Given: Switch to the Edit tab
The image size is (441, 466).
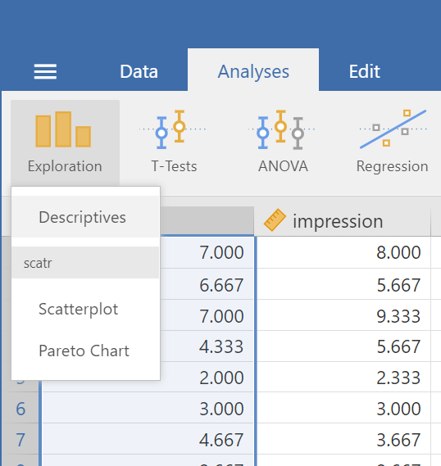Looking at the screenshot, I should point(364,71).
